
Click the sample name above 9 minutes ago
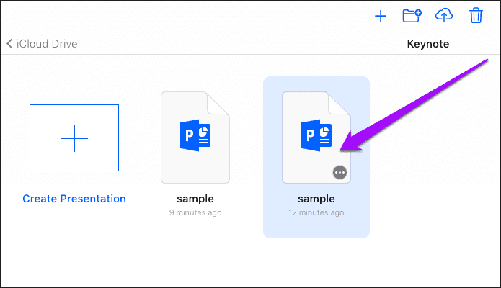[195, 199]
